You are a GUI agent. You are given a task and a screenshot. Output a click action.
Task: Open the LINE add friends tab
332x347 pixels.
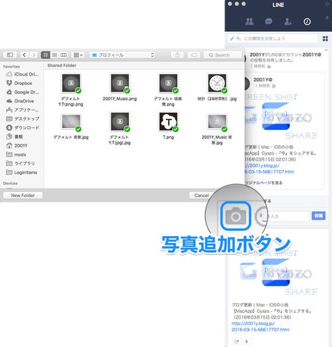pyautogui.click(x=288, y=21)
